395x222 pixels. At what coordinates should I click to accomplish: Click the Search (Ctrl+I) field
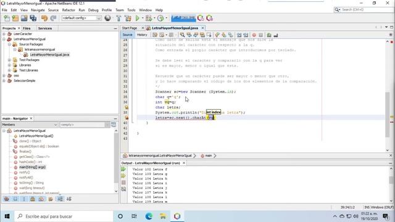coord(364,10)
